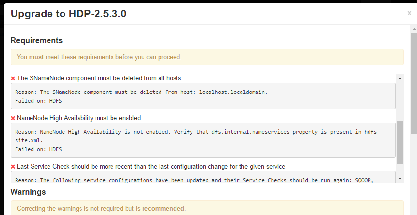Select the SNameNode must be deleted requirement title
The height and width of the screenshot is (215, 417).
pos(99,78)
